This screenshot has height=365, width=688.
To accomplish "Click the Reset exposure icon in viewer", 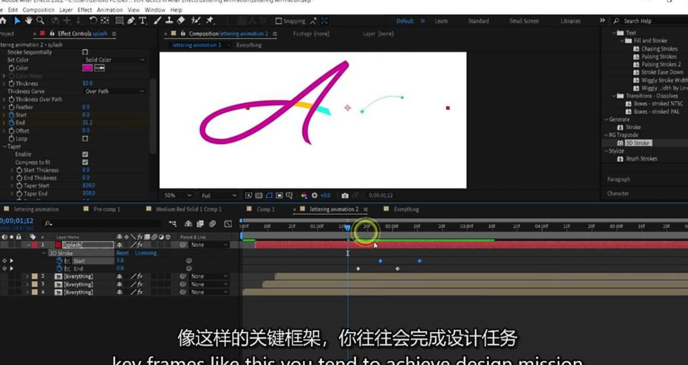I will pos(314,195).
